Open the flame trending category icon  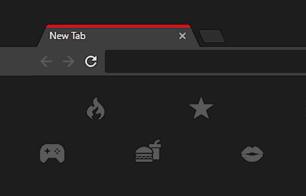point(96,108)
